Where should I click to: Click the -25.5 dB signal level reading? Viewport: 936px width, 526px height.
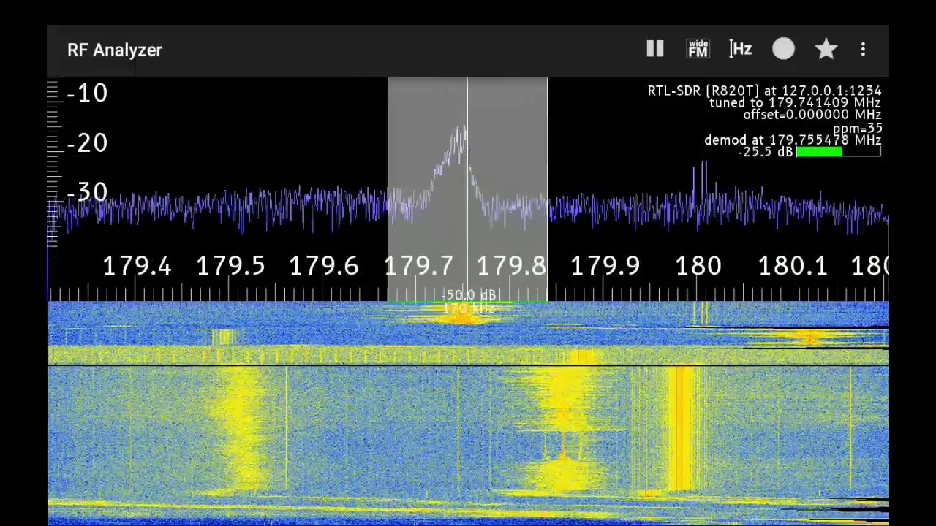point(765,152)
